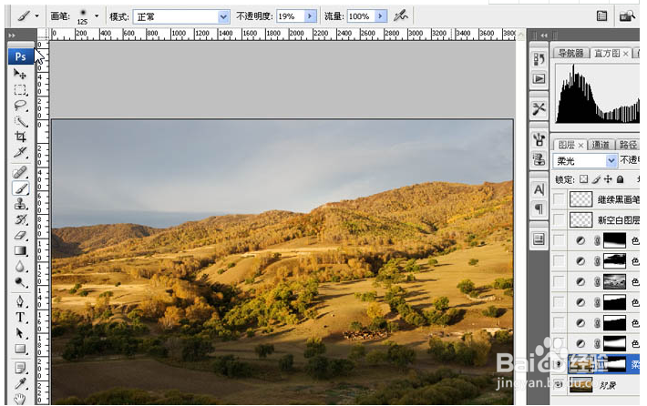Select the Magic Wand tool
The width and height of the screenshot is (647, 406).
coord(20,121)
